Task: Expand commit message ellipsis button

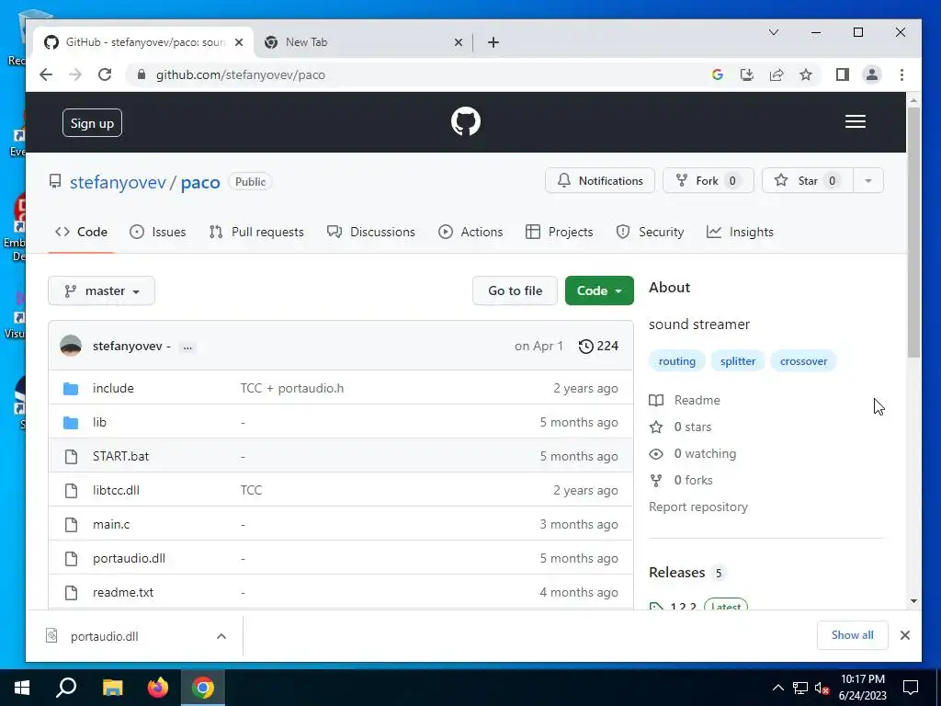Action: point(187,347)
